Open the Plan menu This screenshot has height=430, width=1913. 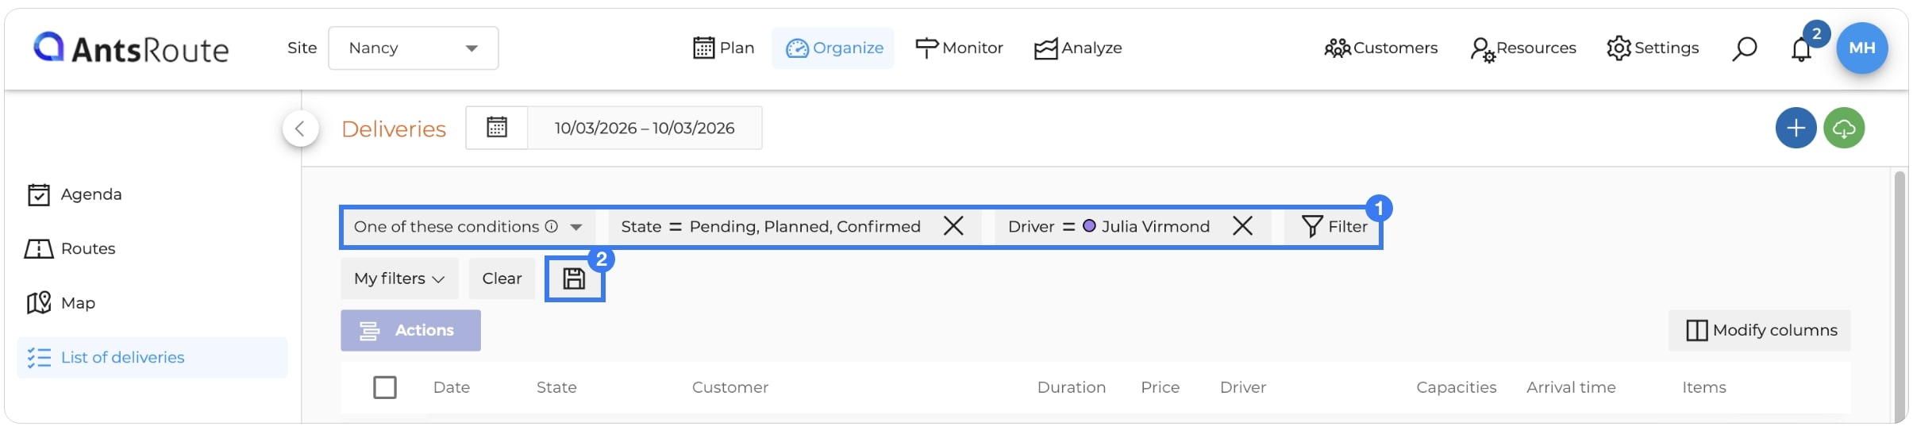point(723,48)
